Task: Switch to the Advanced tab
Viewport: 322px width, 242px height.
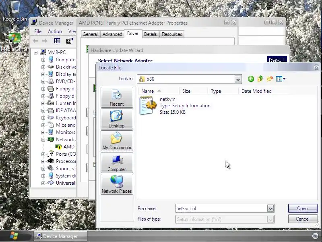Action: (112, 34)
